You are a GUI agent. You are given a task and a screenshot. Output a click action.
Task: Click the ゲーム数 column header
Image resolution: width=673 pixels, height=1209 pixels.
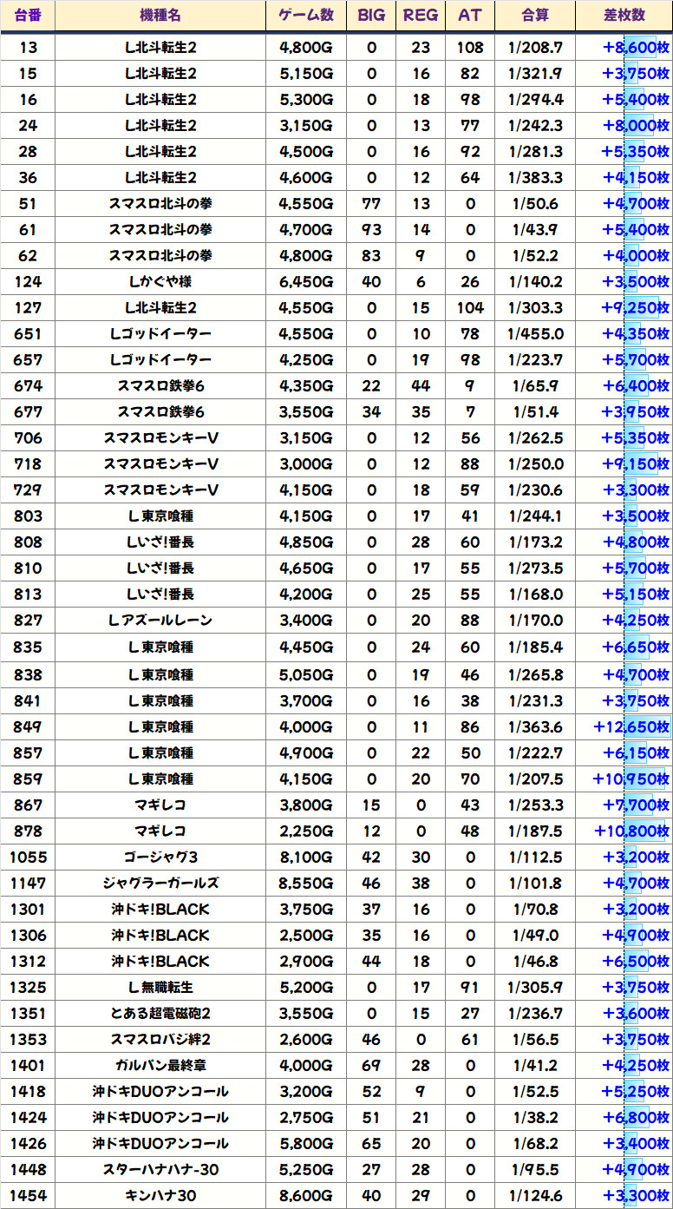click(x=306, y=16)
